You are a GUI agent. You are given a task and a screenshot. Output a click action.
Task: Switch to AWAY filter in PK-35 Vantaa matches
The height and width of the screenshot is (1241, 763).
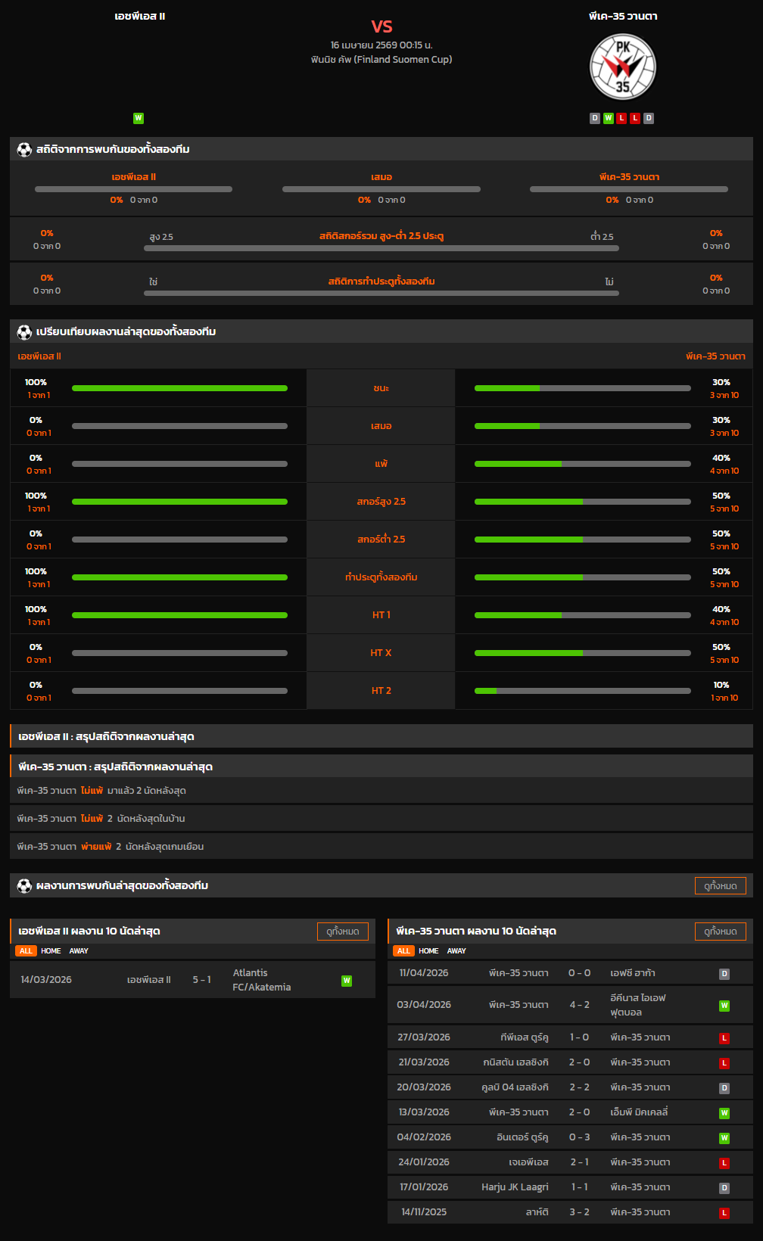point(456,951)
